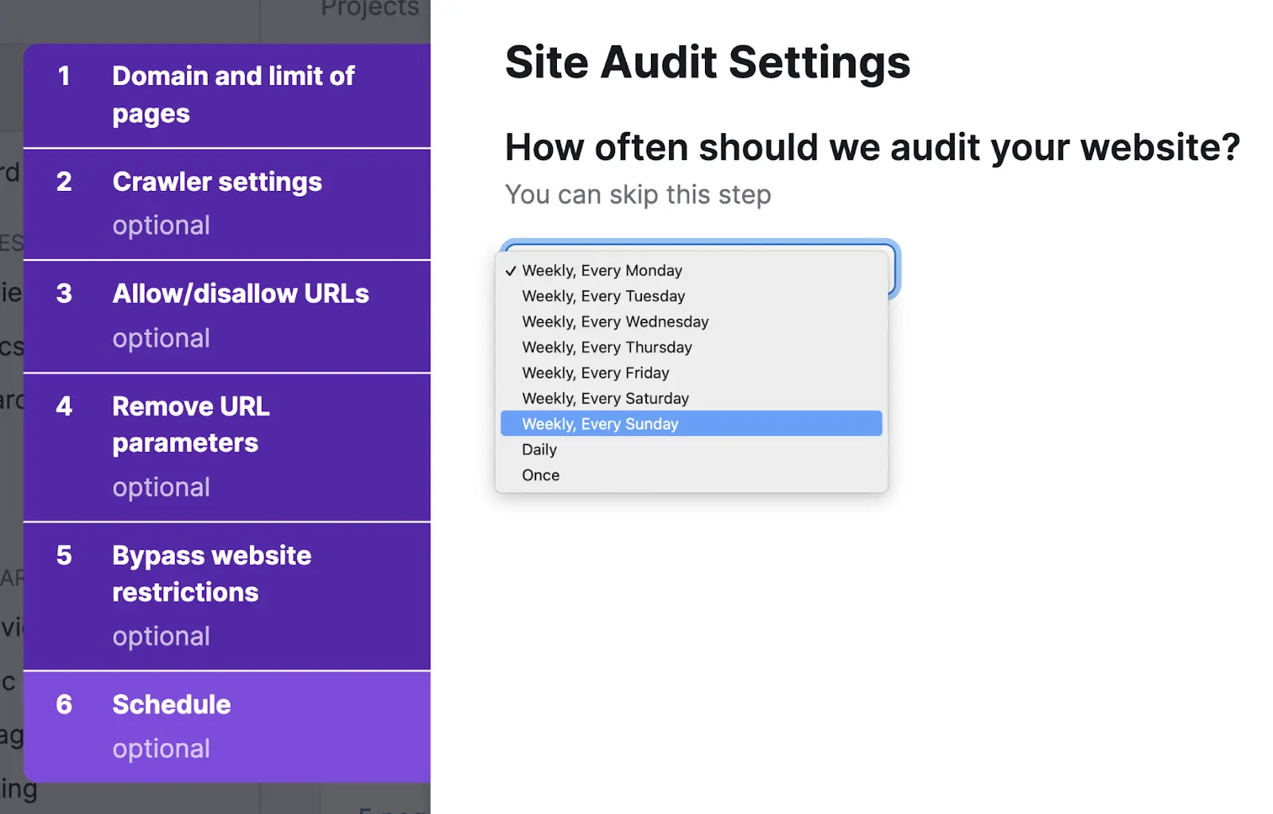1273x814 pixels.
Task: Set audit frequency to "Daily"
Action: tap(539, 449)
